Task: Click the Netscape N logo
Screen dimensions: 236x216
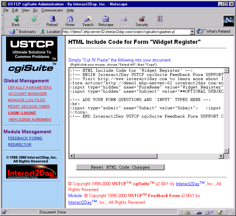Action: [x=229, y=21]
